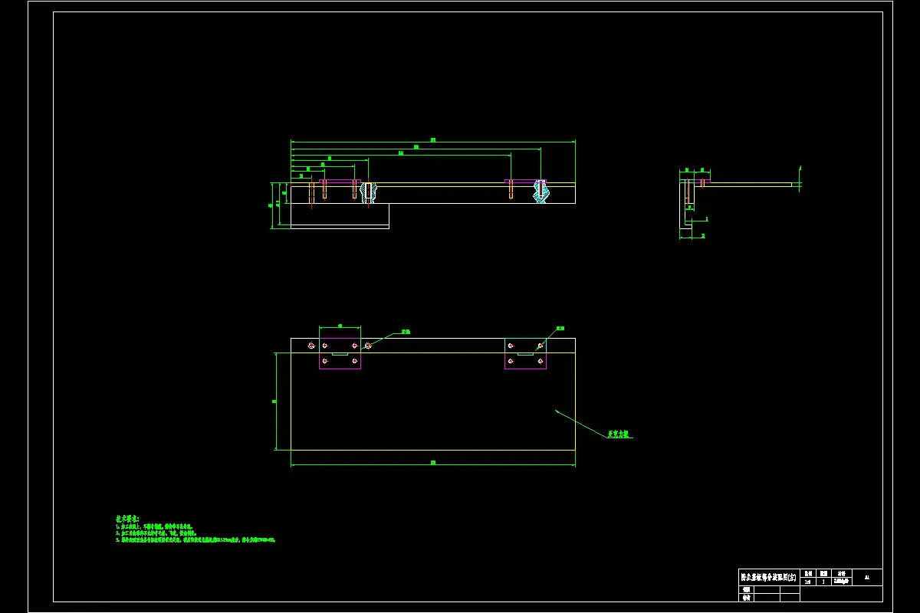Click the drawing title in the title block

click(x=767, y=577)
